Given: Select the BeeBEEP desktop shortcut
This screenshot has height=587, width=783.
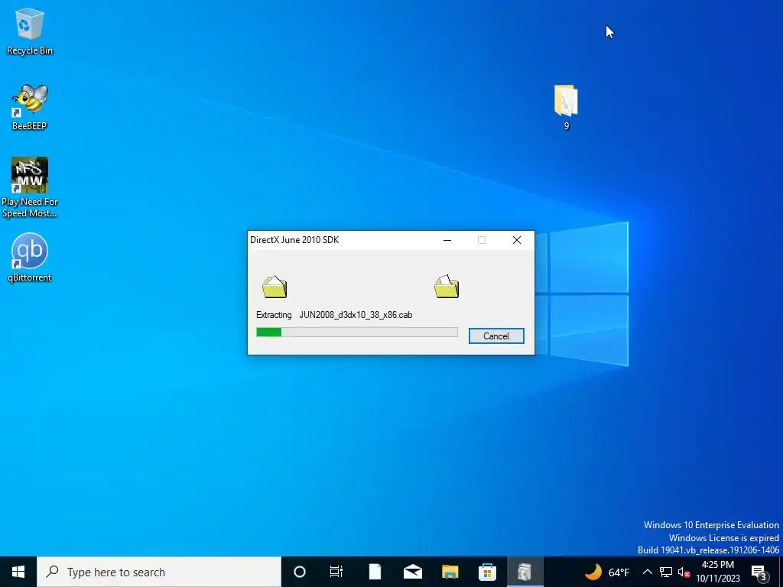Looking at the screenshot, I should click(x=30, y=107).
